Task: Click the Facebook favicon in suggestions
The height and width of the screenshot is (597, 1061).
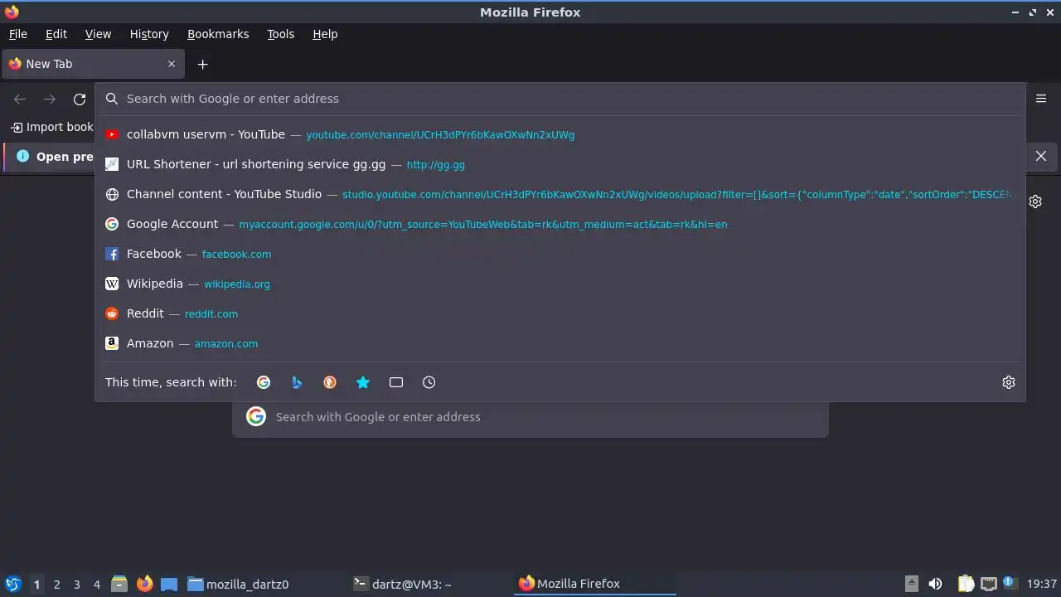Action: pos(112,254)
